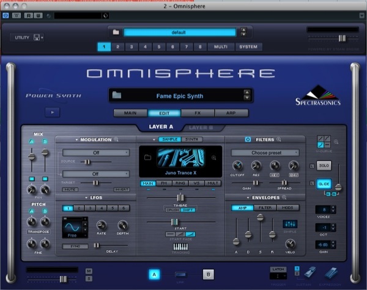Select the SYNTH oscillator mode tab

191,139
